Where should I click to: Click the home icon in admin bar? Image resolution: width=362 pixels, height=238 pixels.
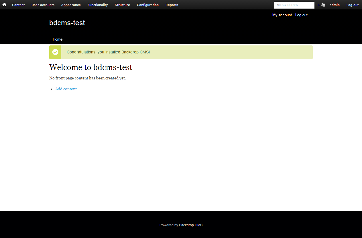click(4, 5)
